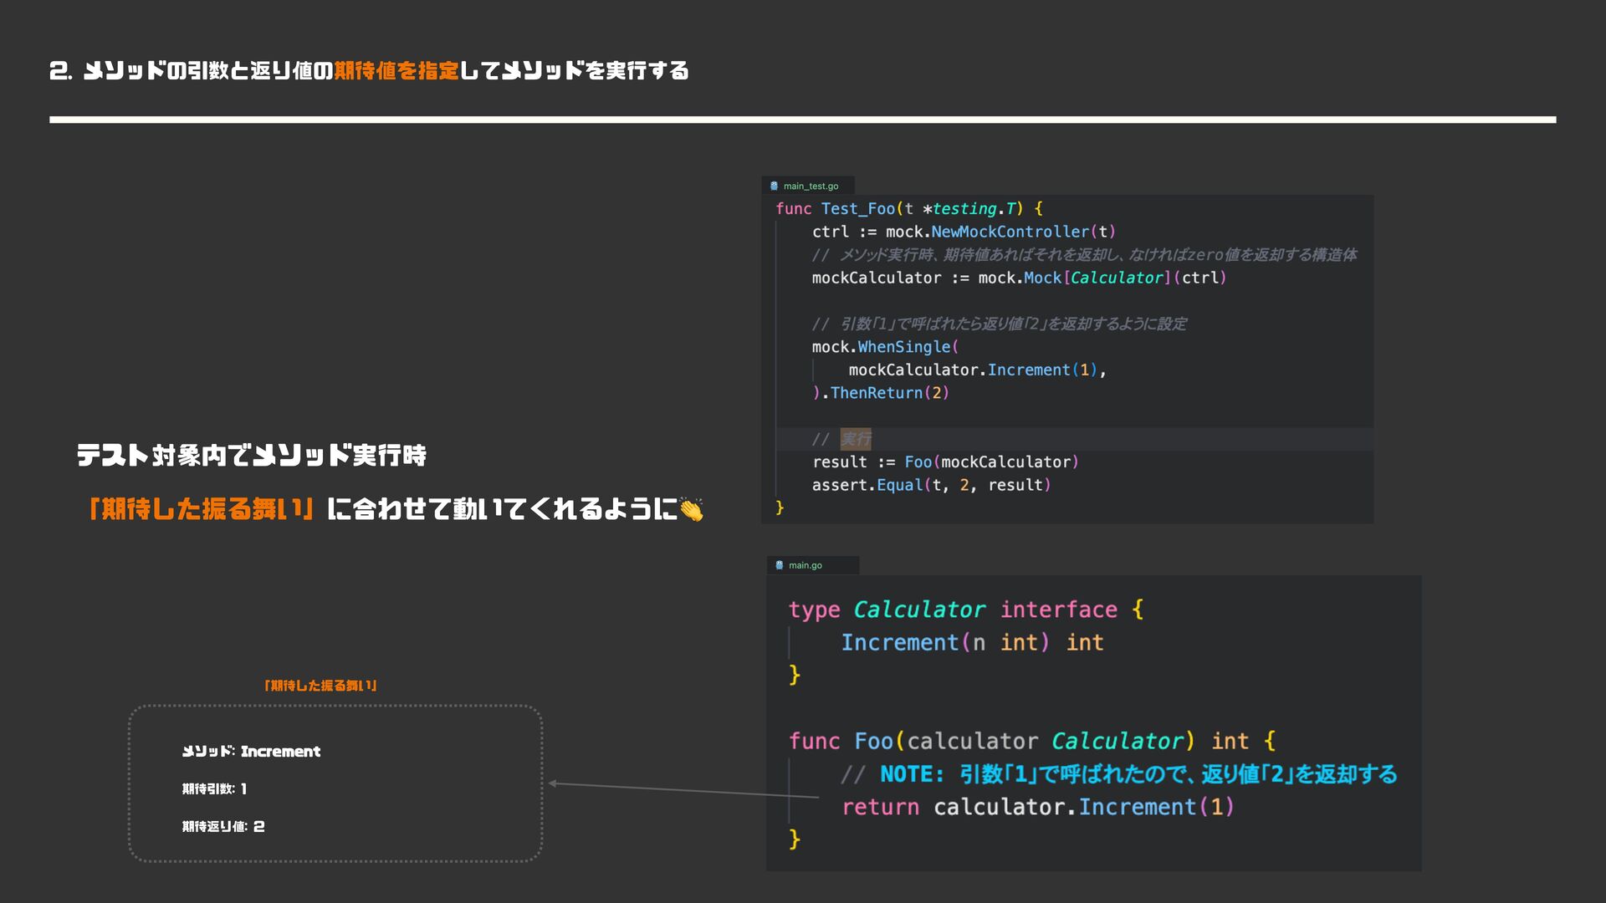Click the highlighted 実行 comment line
The width and height of the screenshot is (1606, 903).
[855, 439]
